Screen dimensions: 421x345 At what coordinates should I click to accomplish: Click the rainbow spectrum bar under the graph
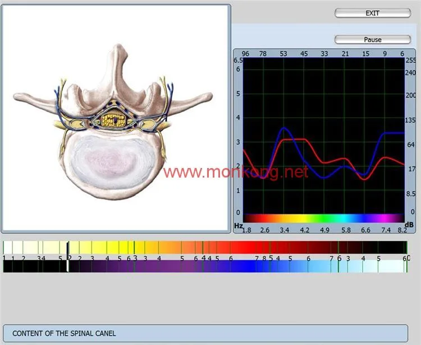pos(323,218)
